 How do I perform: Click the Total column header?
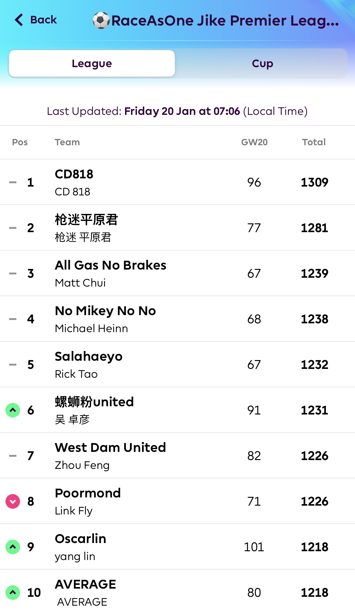(x=314, y=142)
